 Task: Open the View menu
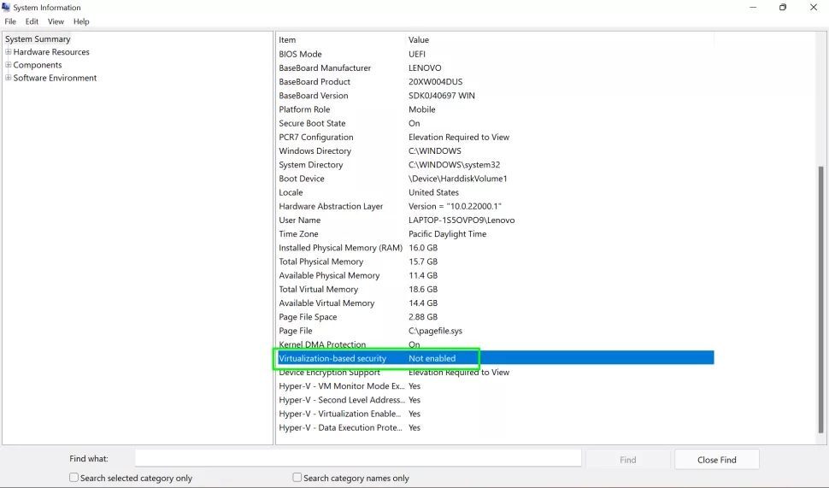[x=56, y=21]
